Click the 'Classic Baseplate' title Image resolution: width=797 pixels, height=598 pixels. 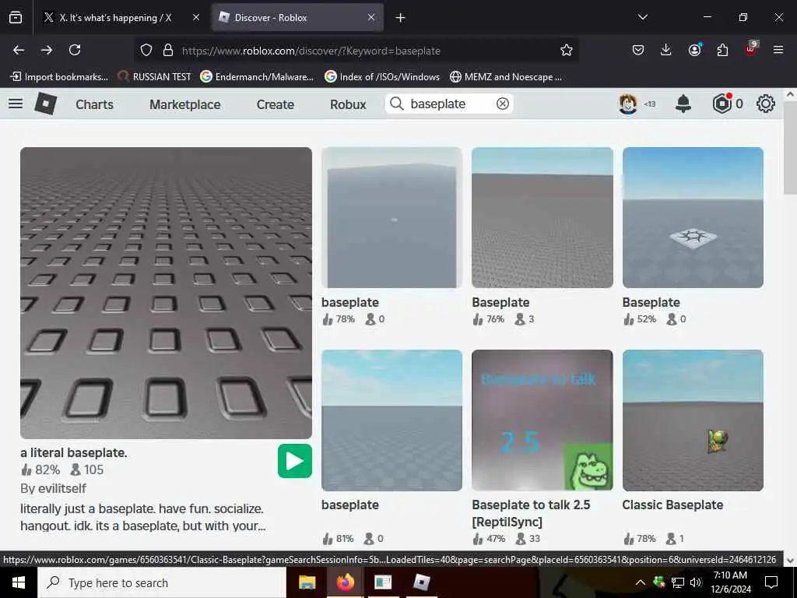click(672, 505)
